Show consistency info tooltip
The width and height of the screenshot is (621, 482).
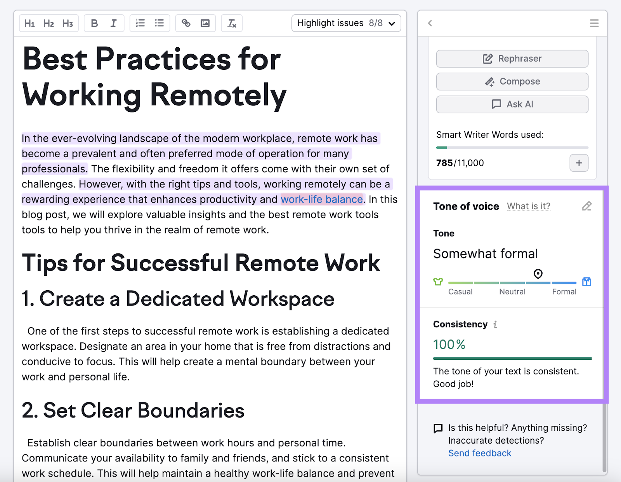(496, 324)
